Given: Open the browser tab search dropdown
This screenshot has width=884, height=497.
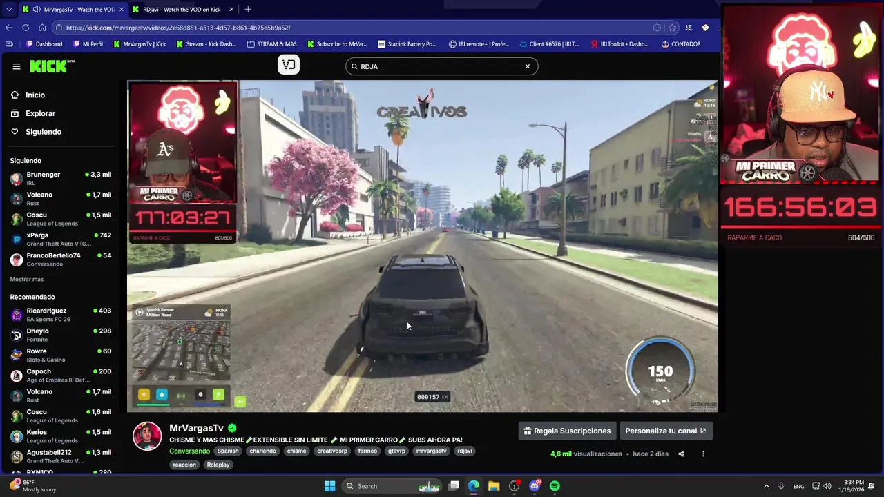Looking at the screenshot, I should click(x=8, y=10).
